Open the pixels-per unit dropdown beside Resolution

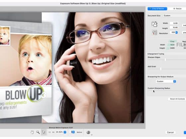(184, 32)
